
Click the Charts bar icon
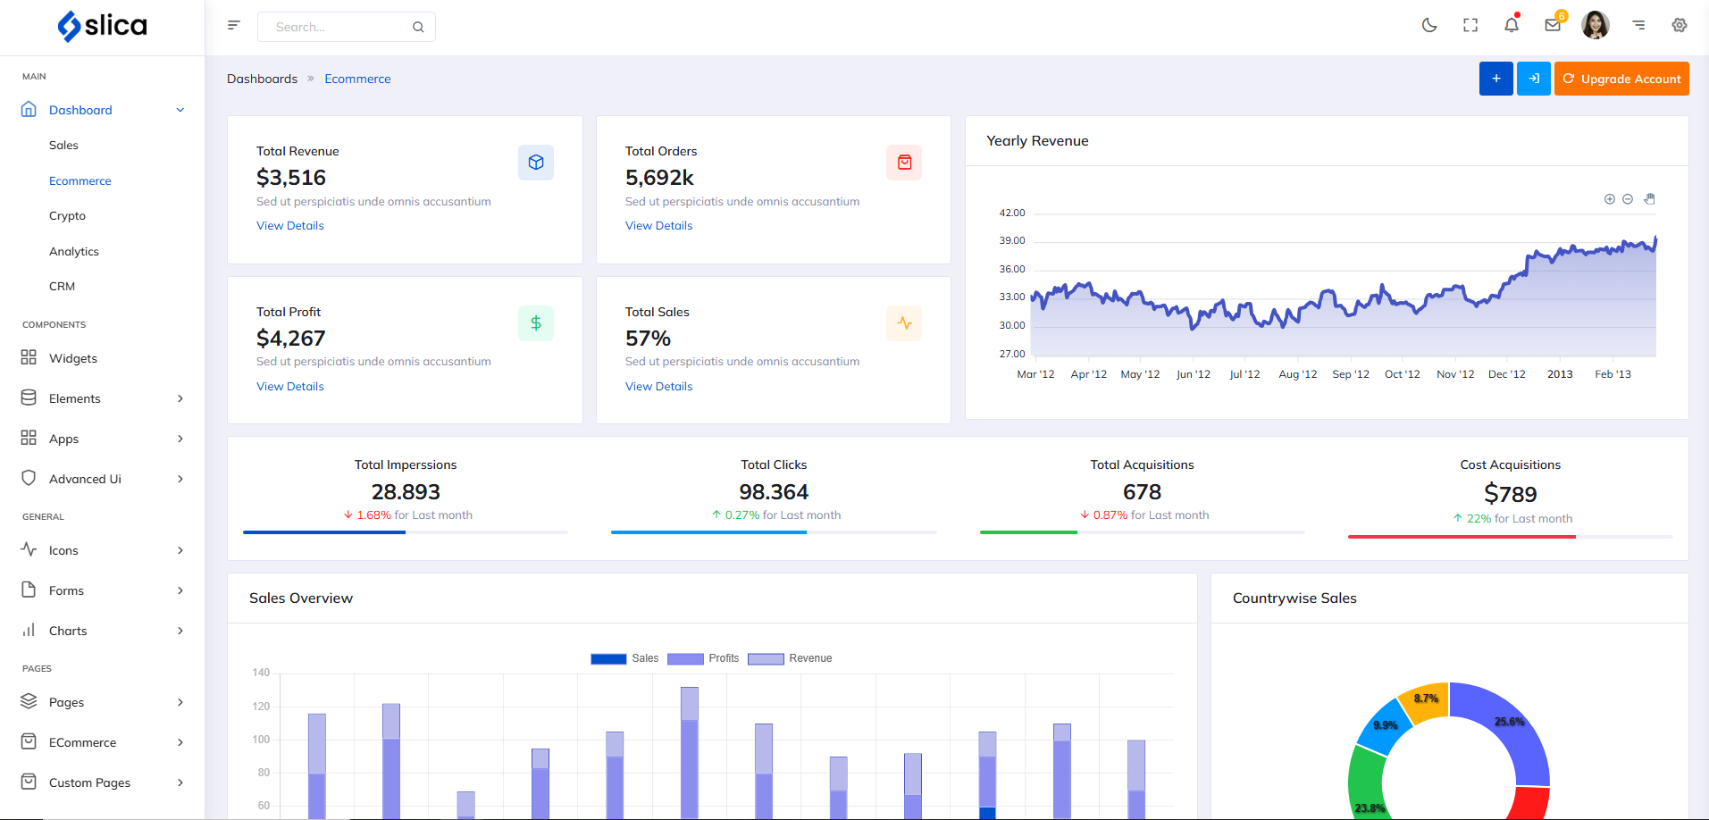[29, 630]
